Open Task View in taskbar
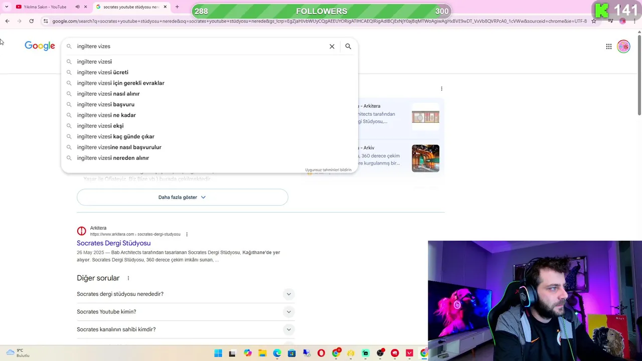The image size is (642, 361). (232, 353)
